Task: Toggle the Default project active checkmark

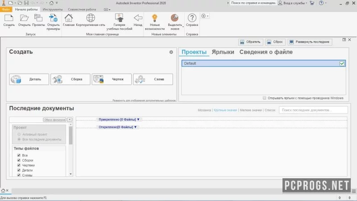Action: (342, 63)
